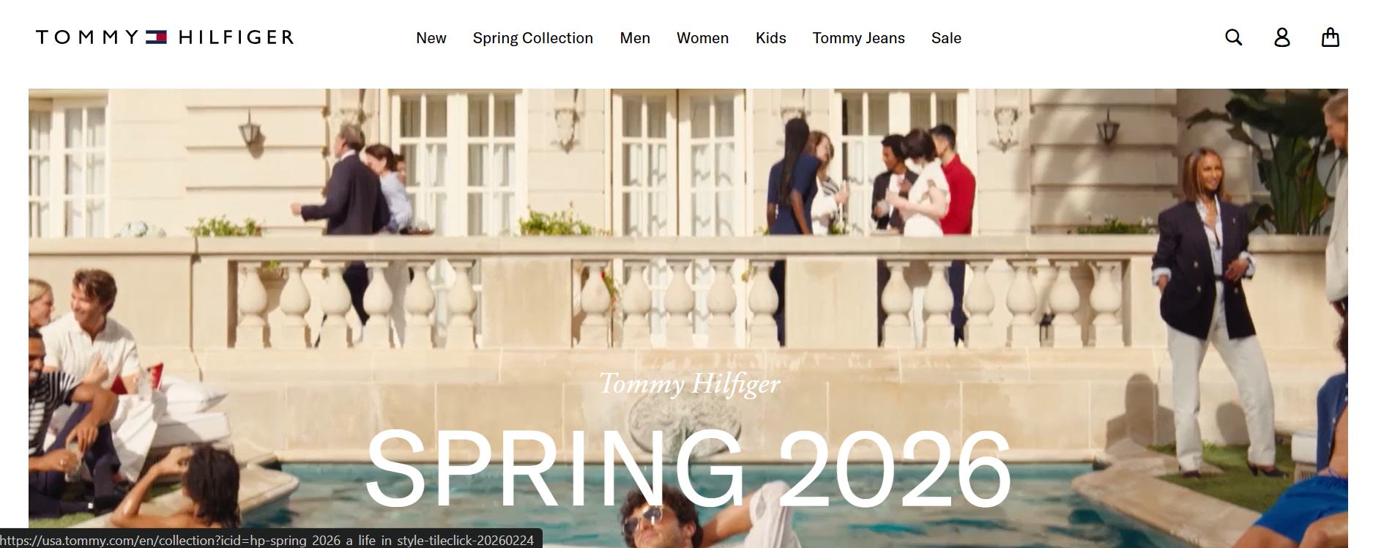Click the HILFIGER wordmark in header
This screenshot has height=548, width=1373.
pyautogui.click(x=236, y=37)
